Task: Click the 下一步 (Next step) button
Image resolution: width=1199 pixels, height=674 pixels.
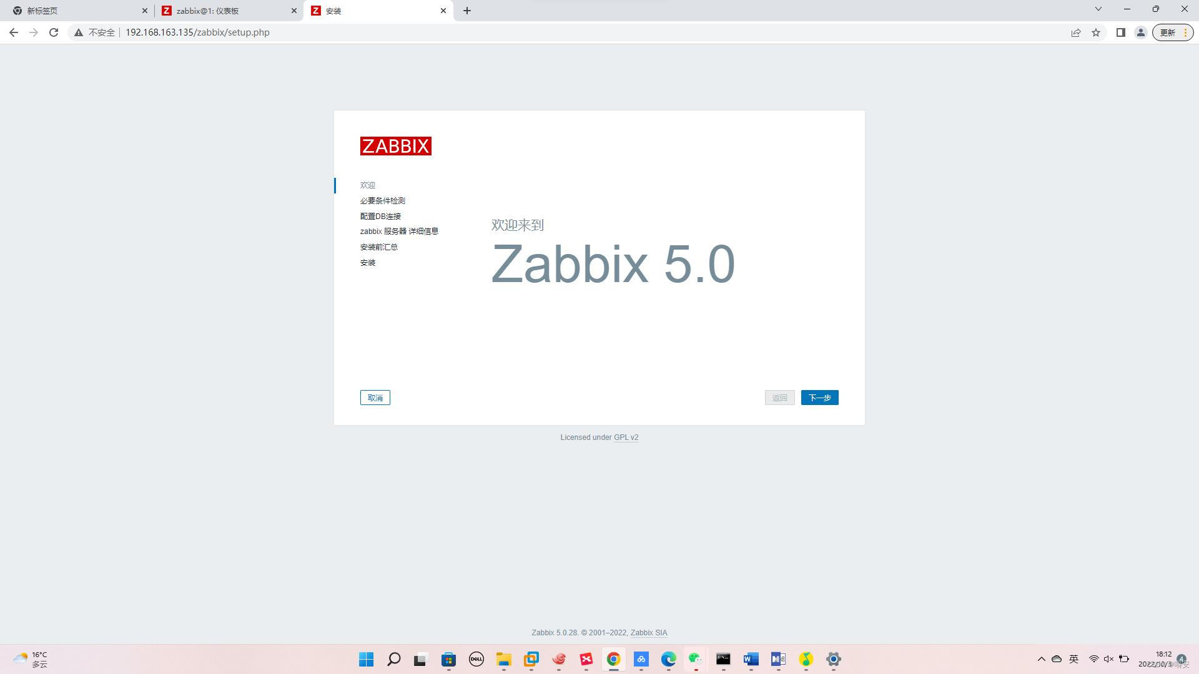Action: (819, 398)
